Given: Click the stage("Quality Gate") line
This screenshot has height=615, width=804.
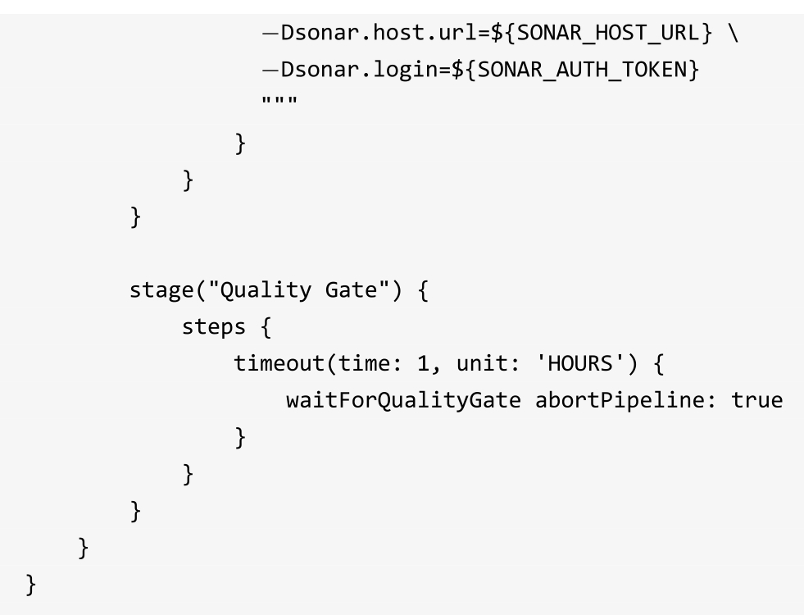Looking at the screenshot, I should click(279, 290).
